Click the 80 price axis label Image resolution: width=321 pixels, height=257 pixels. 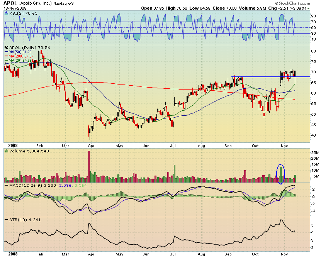tap(313, 51)
